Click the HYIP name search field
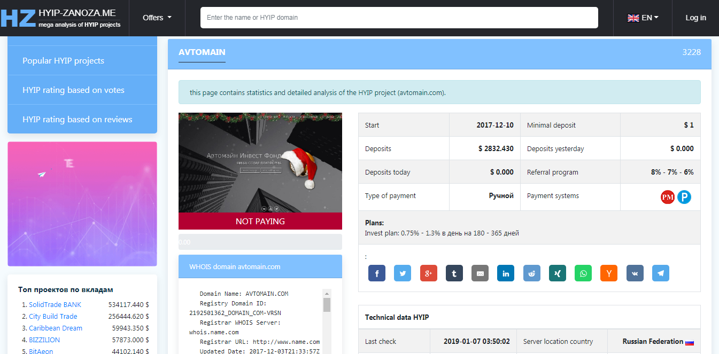 click(x=399, y=18)
